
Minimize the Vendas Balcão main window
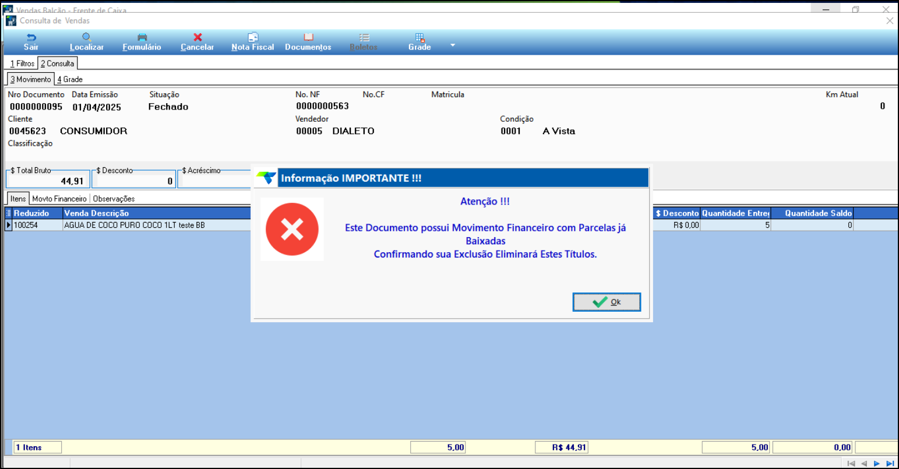point(826,9)
